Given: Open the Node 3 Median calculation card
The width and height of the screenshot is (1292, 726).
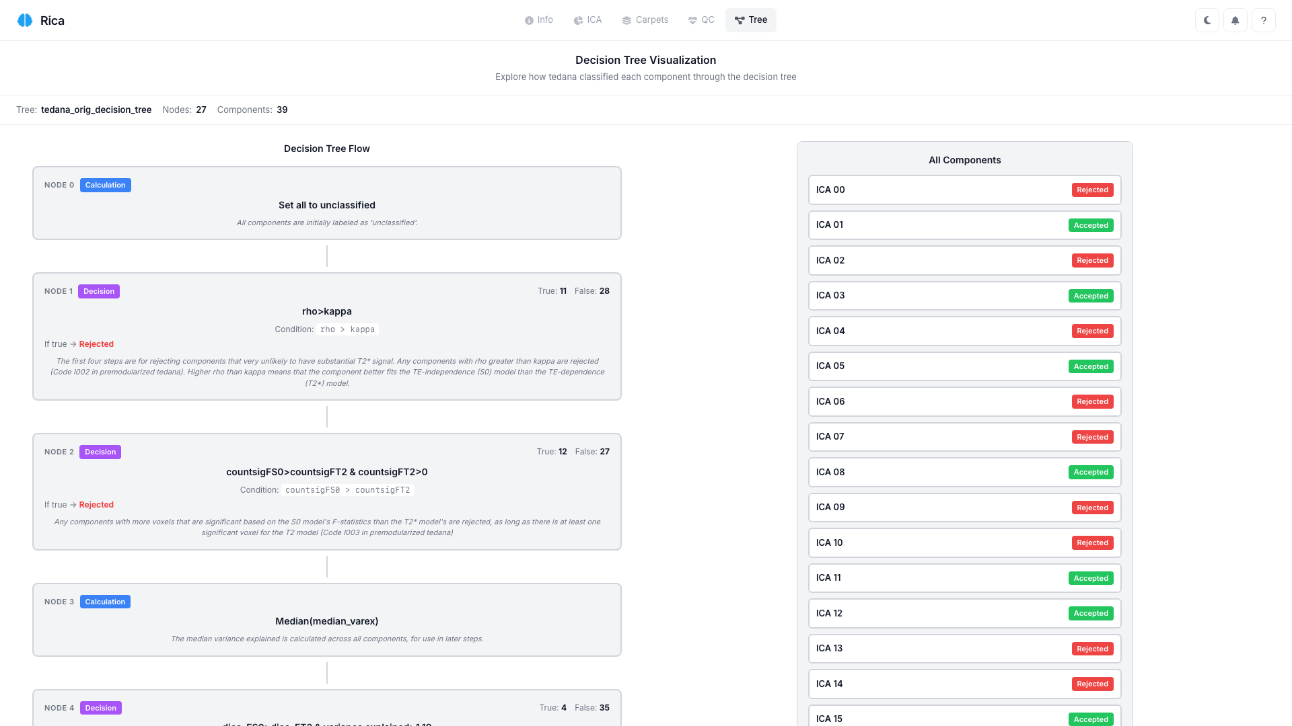Looking at the screenshot, I should pyautogui.click(x=327, y=620).
